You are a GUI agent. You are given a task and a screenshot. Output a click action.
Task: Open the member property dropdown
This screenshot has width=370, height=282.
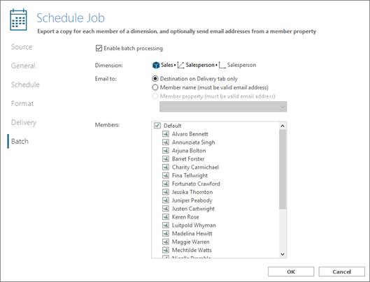(223, 107)
